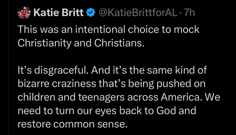This screenshot has height=135, width=236.
Task: Click the word "Christianity" in the tweet
Action: click(x=44, y=43)
